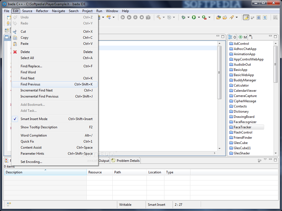This screenshot has width=282, height=211.
Task: Click the new-item icon in status bar
Action: click(9, 204)
